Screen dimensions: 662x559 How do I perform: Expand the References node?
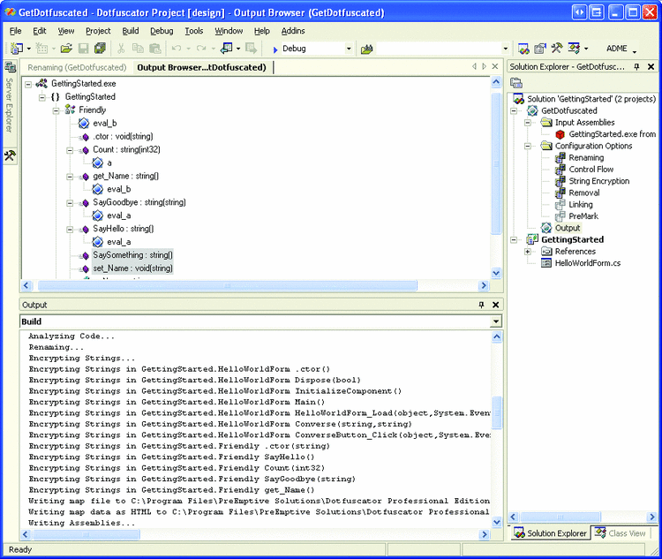(x=528, y=252)
